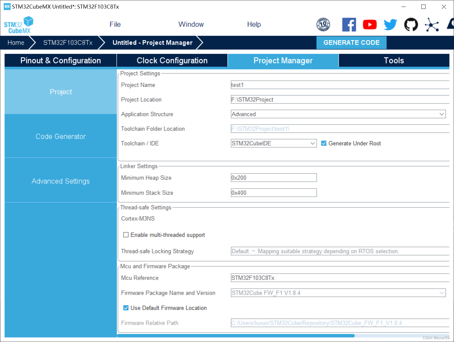The width and height of the screenshot is (454, 342).
Task: Switch to Clock Configuration tab
Action: click(x=172, y=60)
